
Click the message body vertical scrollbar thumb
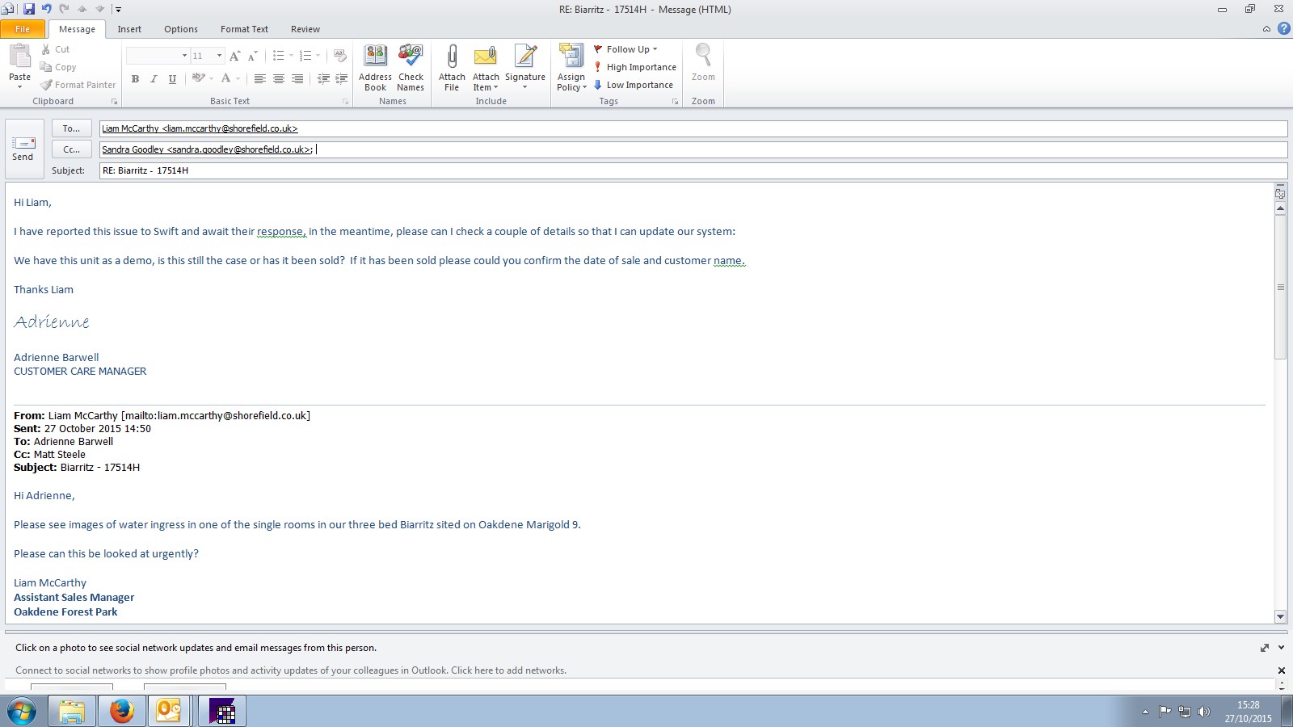click(1280, 287)
